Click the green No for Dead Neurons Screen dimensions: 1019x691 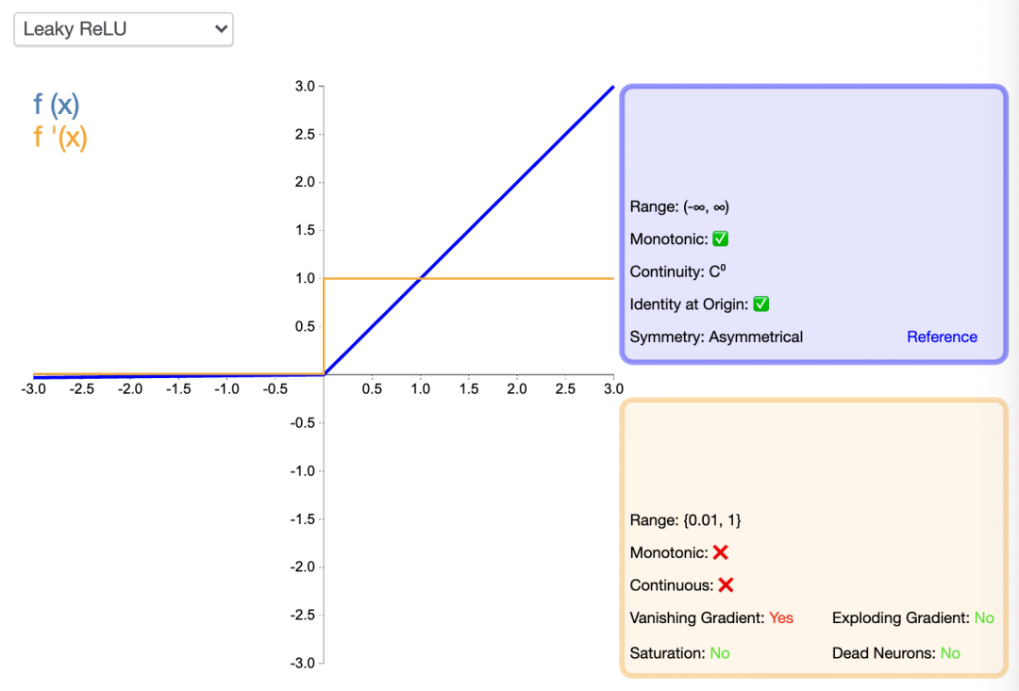pyautogui.click(x=950, y=653)
